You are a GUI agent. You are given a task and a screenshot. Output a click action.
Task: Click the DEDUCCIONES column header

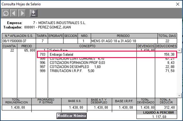click(x=166, y=46)
